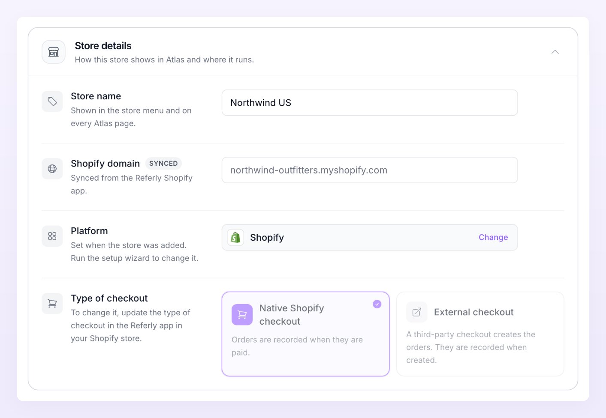Click the cart icon beside Type of checkout
Viewport: 606px width, 418px height.
coord(52,303)
